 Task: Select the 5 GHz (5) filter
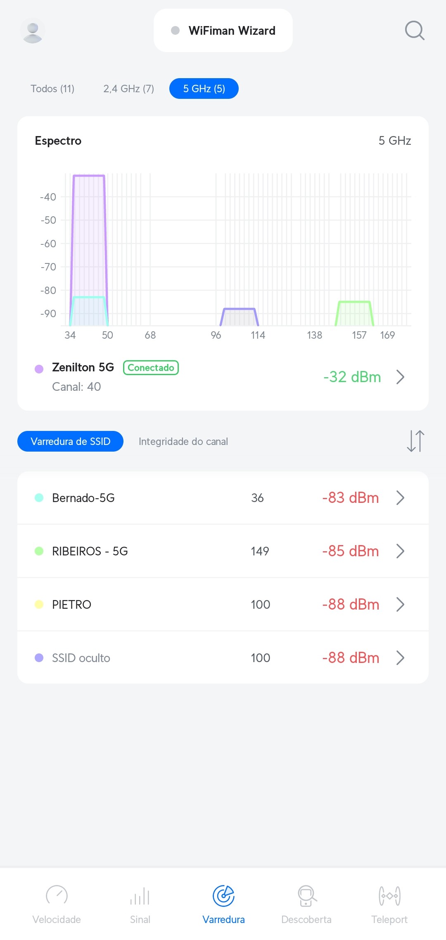[x=204, y=88]
